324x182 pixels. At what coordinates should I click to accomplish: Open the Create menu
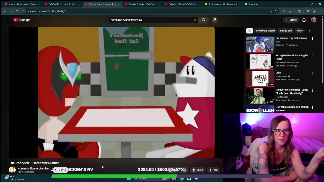tap(291, 20)
